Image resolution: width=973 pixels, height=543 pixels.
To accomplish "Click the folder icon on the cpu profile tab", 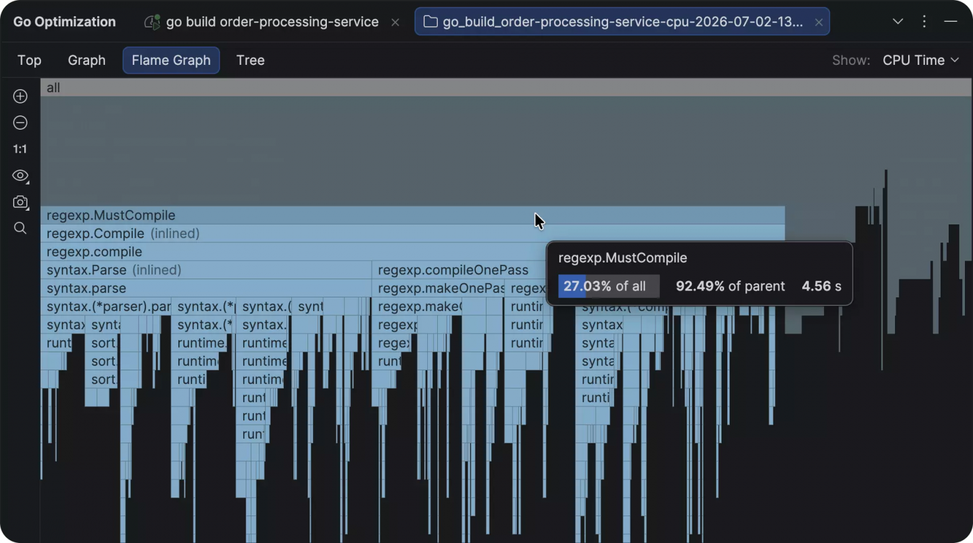I will point(430,22).
